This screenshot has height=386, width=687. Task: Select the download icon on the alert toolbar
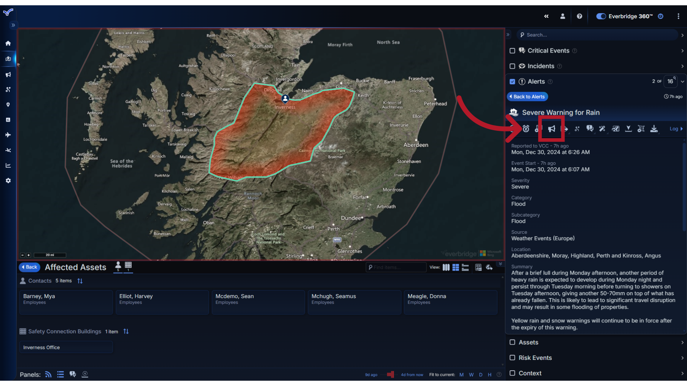654,129
